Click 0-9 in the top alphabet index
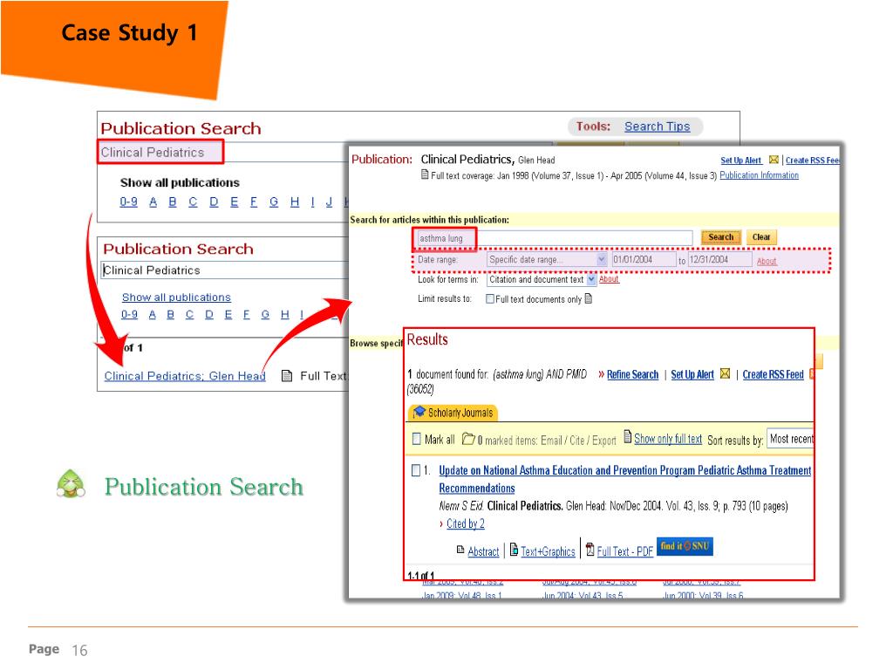 pos(129,202)
